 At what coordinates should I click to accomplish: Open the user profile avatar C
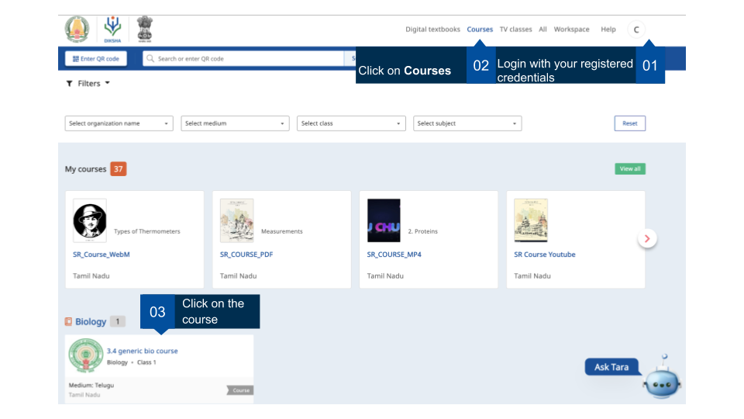tap(635, 29)
